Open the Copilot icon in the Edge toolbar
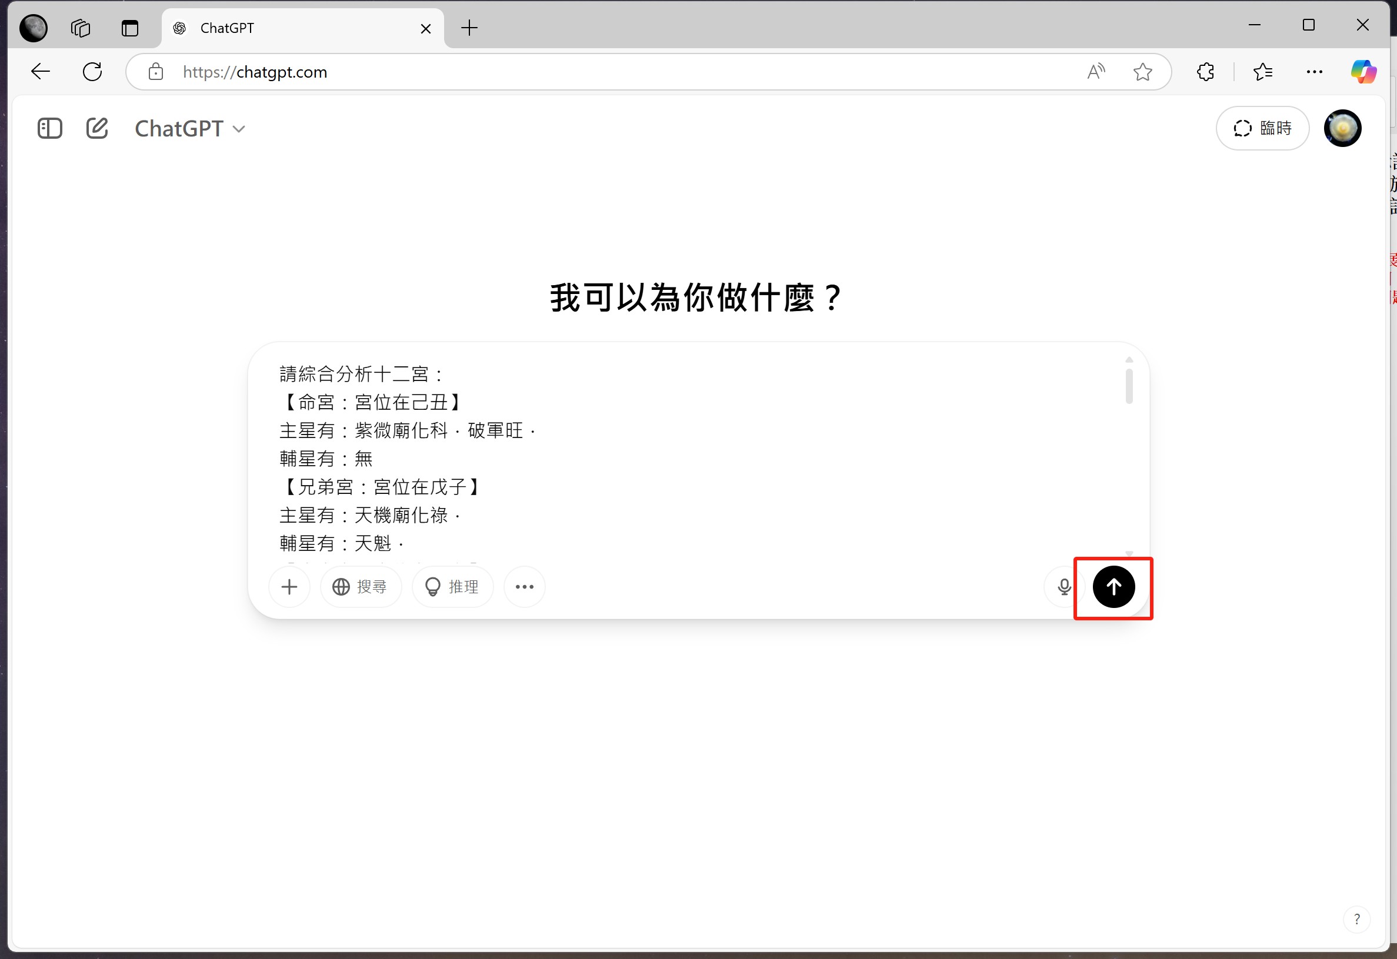Screen dimensions: 1397x959 pos(1363,72)
